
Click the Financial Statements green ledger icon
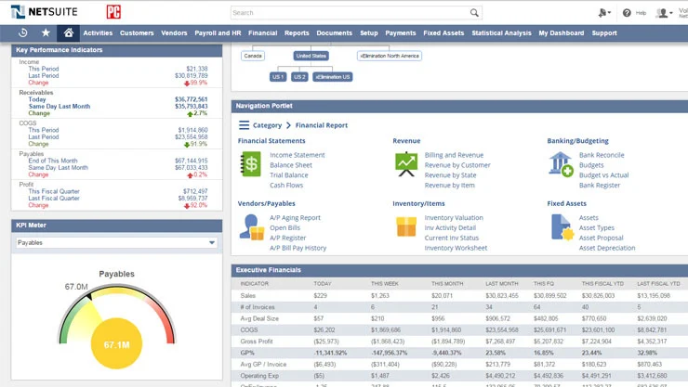tap(251, 164)
